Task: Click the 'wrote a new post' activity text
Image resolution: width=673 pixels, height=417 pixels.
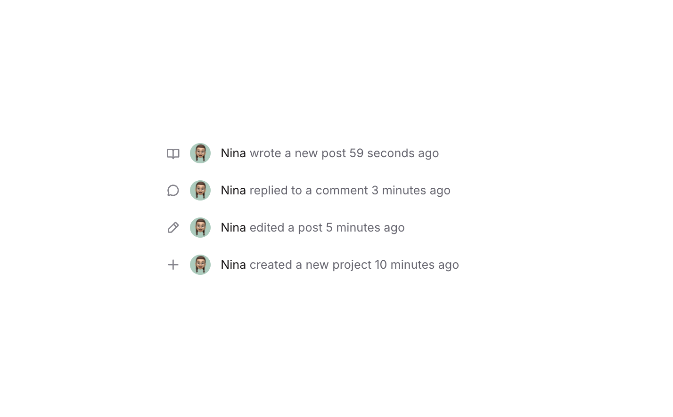Action: tap(298, 153)
